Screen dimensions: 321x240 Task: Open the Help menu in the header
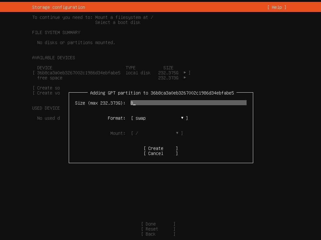tap(277, 7)
